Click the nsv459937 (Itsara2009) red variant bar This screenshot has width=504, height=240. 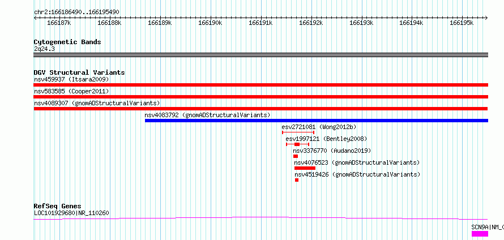[x=260, y=85]
